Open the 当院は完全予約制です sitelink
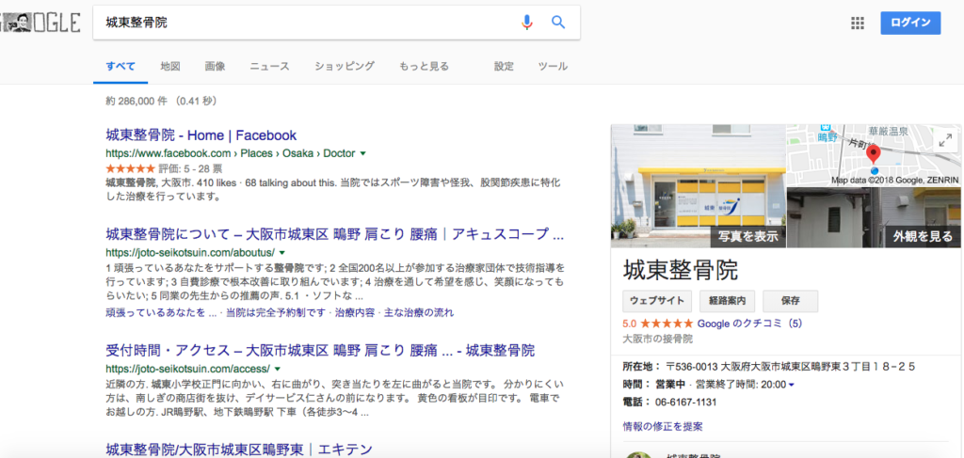Viewport: 964px width, 458px height. (x=276, y=312)
